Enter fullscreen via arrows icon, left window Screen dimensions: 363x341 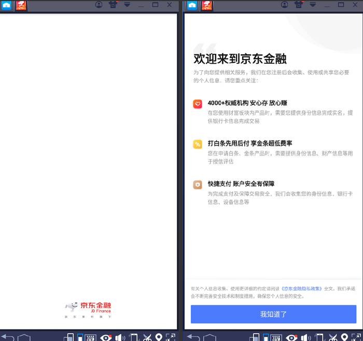(171, 337)
